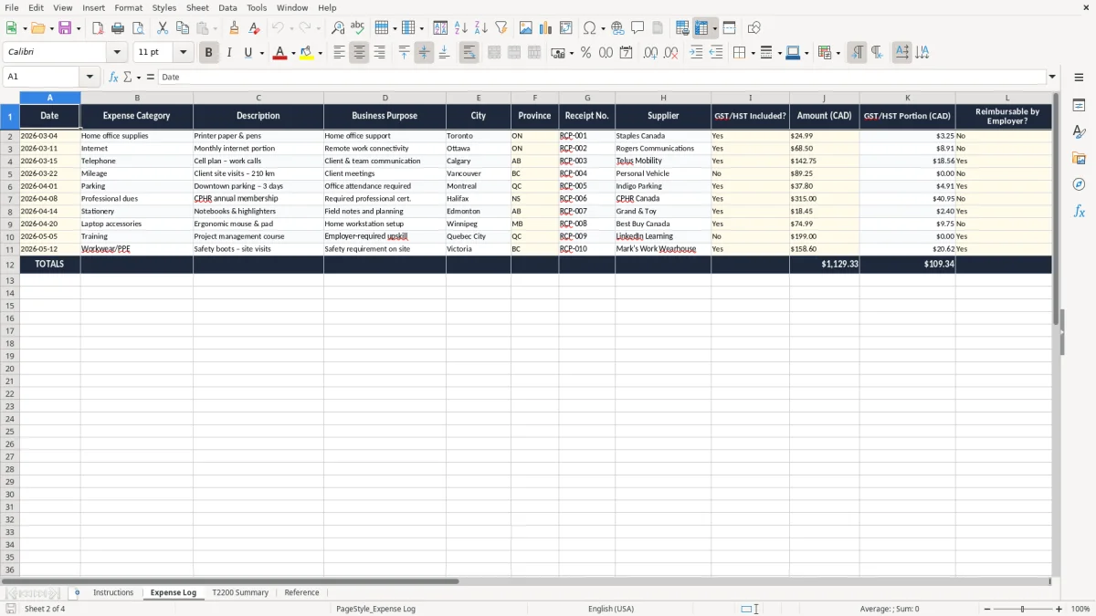This screenshot has width=1096, height=616.
Task: Open the Font Size dropdown
Action: pyautogui.click(x=183, y=53)
